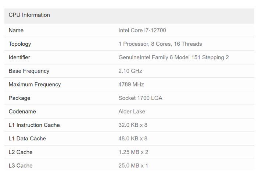Click the Base Frequency label
The height and width of the screenshot is (179, 258).
tap(29, 71)
